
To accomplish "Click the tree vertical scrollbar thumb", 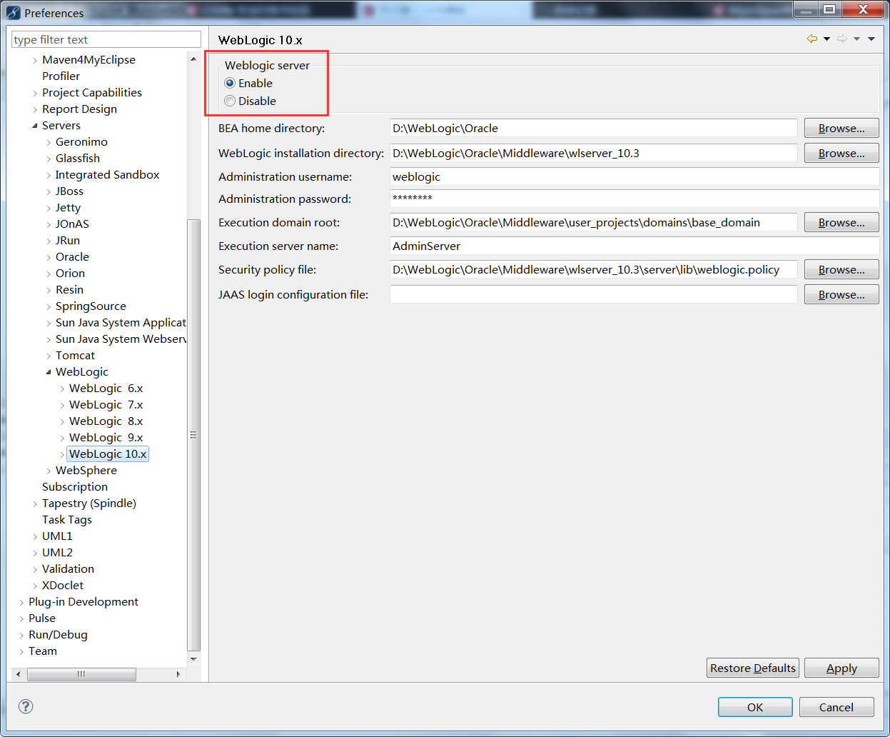I will 193,435.
